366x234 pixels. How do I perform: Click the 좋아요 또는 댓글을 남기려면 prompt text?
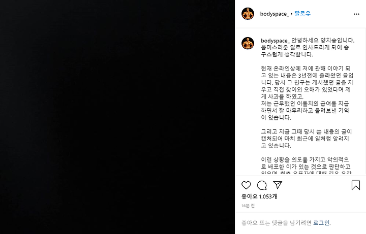[277, 223]
